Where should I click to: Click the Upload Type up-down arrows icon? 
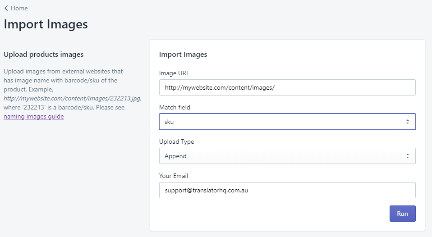[407, 156]
